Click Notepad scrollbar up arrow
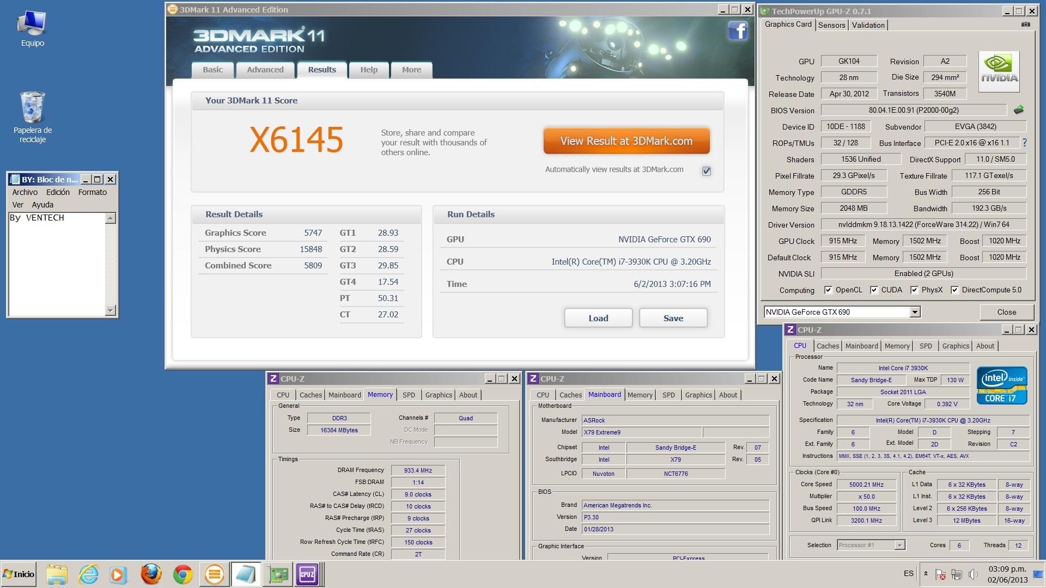The height and width of the screenshot is (588, 1046). tap(111, 218)
